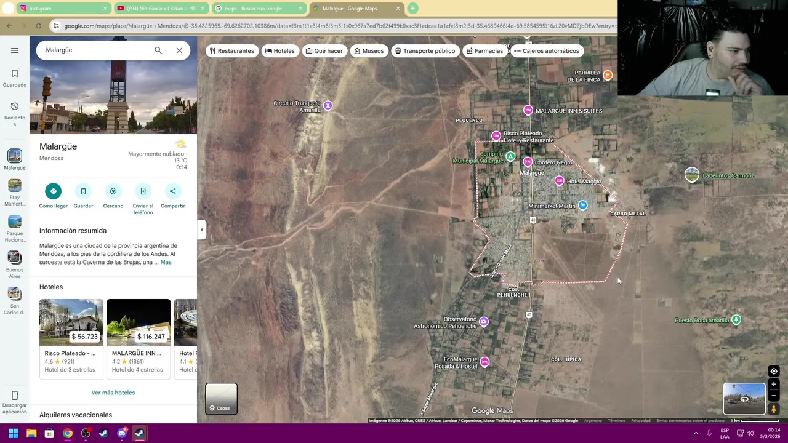Click the Cercano nearby button
This screenshot has width=788, height=443.
113,197
